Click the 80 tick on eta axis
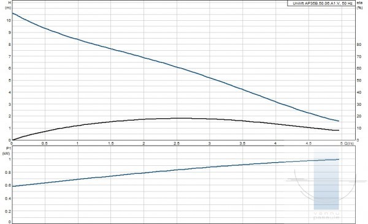 click(359, 45)
